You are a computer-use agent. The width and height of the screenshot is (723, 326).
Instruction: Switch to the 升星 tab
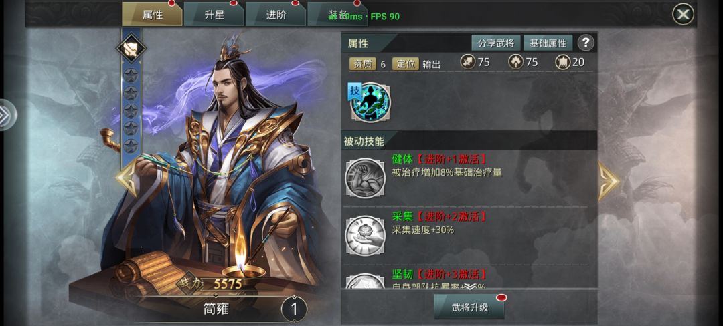(x=214, y=14)
